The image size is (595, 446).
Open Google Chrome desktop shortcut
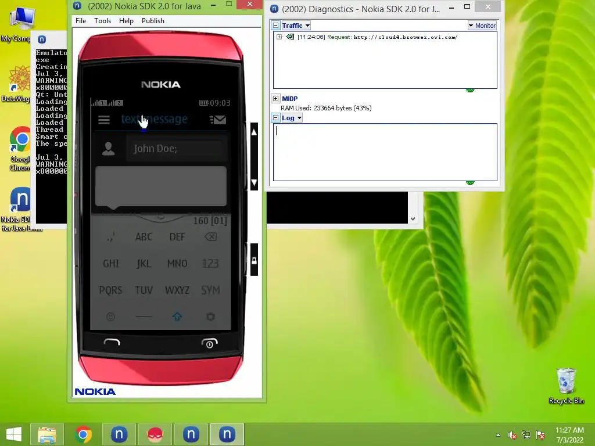(x=20, y=149)
